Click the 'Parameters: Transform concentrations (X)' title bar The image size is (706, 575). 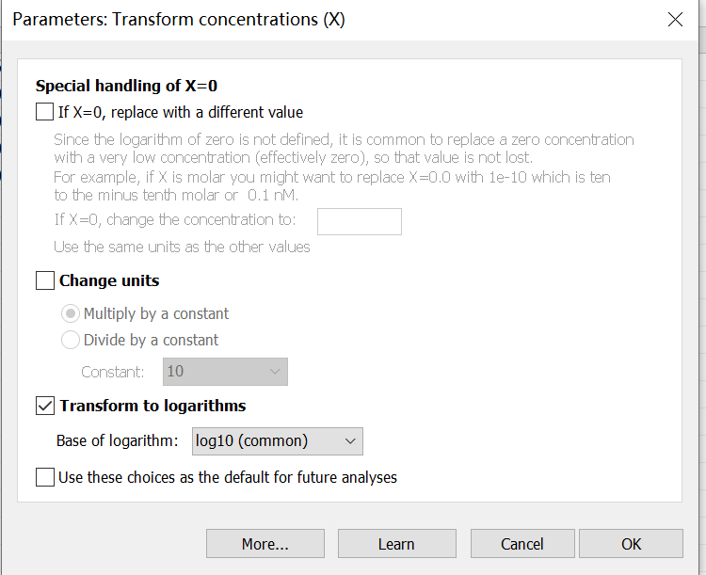[x=179, y=20]
